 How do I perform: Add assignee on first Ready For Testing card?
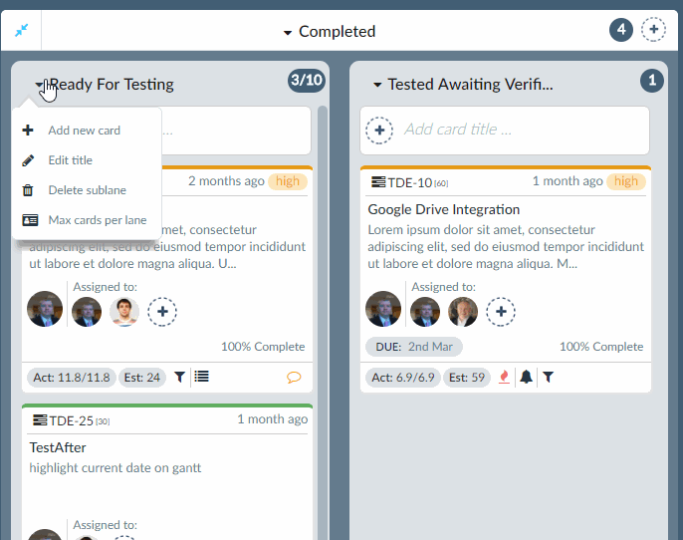[x=162, y=312]
